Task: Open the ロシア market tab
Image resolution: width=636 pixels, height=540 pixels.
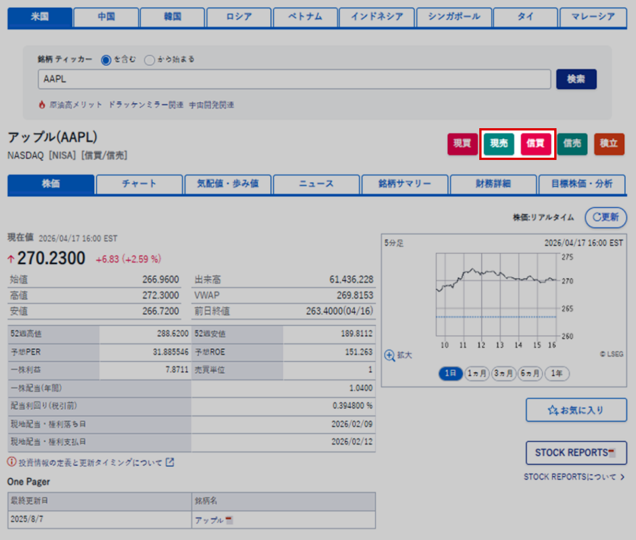Action: click(239, 17)
